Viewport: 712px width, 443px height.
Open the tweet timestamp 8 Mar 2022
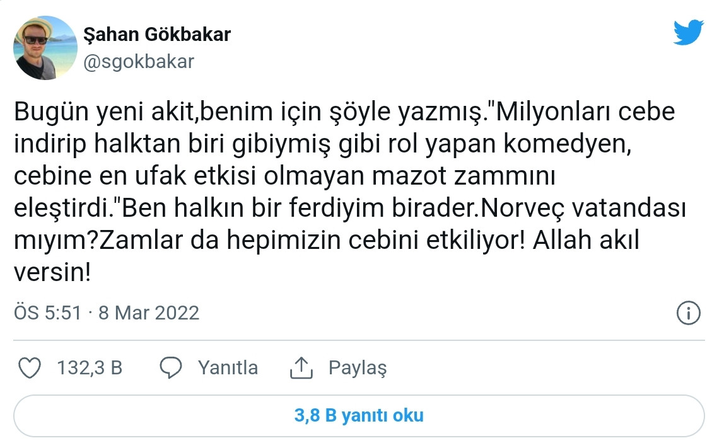[148, 312]
